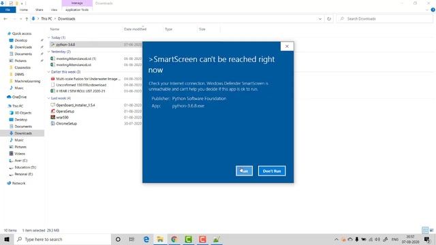Select the Manage contextual tab
This screenshot has width=436, height=245.
coord(77,3)
